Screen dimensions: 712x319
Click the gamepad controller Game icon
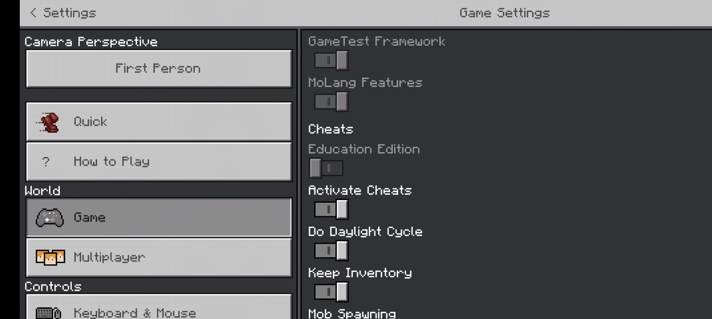(50, 218)
